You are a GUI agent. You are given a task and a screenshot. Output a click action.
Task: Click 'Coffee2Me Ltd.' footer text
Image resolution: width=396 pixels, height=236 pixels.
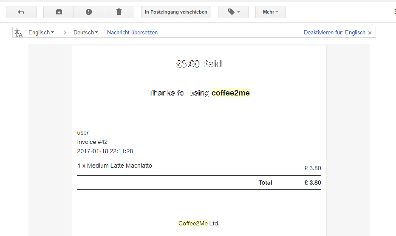(x=199, y=223)
